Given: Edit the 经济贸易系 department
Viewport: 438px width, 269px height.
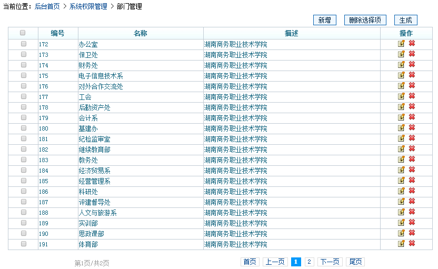Looking at the screenshot, I should (401, 170).
